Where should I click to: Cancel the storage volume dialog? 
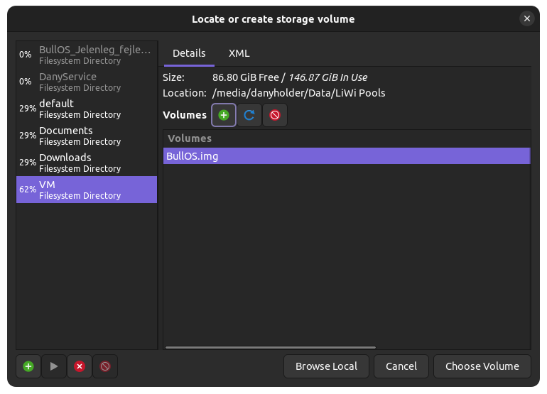coord(401,366)
